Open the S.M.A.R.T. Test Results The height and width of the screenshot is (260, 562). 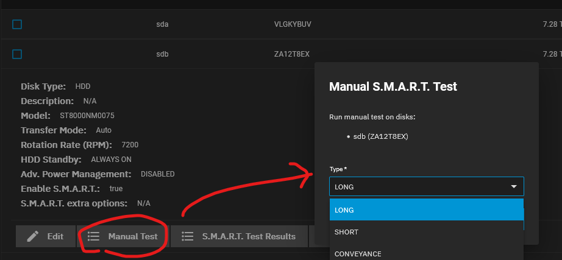click(239, 236)
